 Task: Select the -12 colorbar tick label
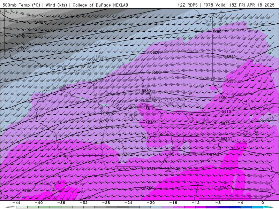click(196, 203)
